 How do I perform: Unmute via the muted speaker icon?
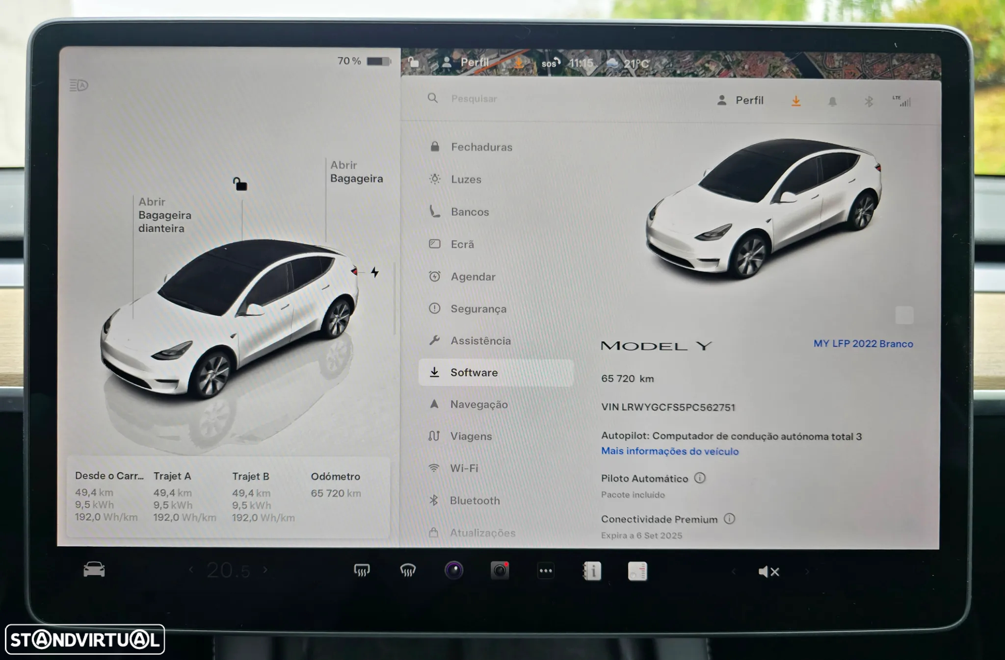coord(768,572)
